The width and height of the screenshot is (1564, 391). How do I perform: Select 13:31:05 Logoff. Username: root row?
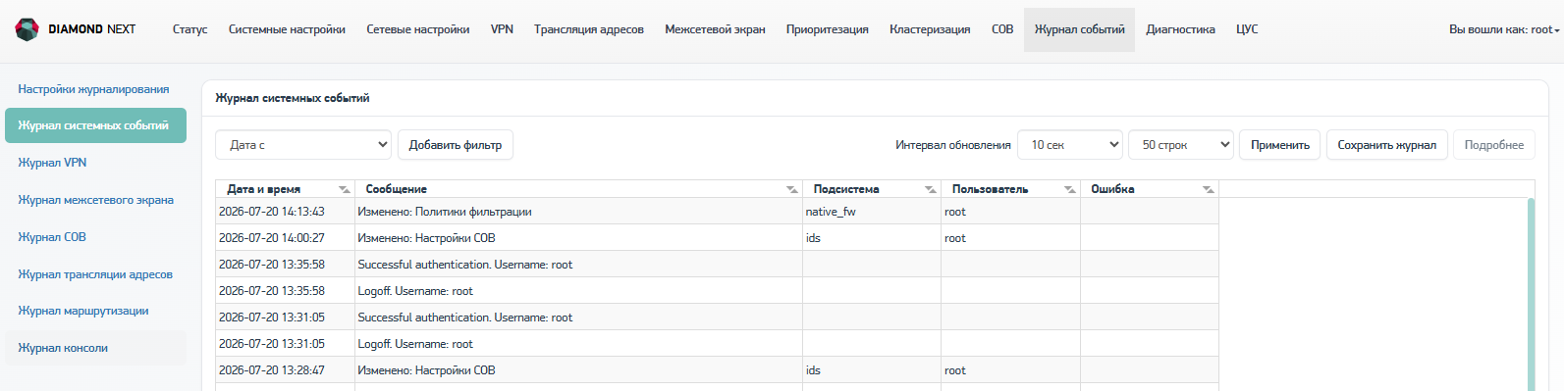coord(717,344)
